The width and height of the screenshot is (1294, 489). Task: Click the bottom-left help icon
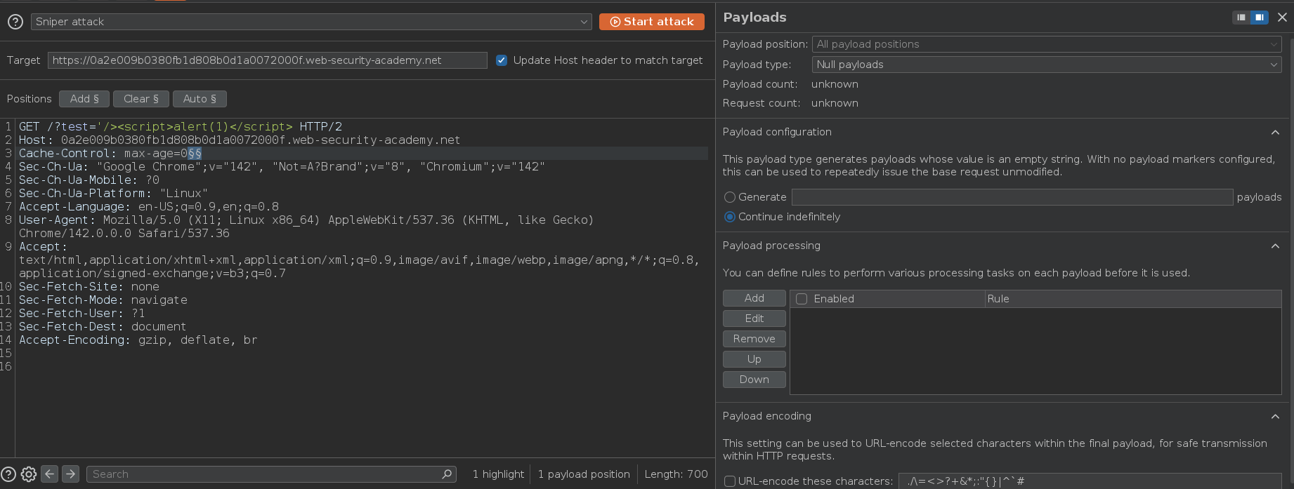[8, 474]
